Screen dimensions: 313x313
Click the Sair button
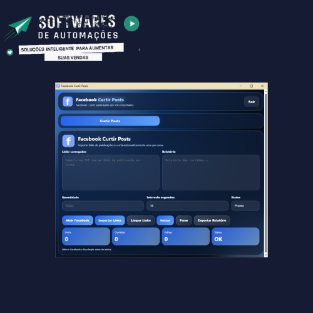(252, 101)
